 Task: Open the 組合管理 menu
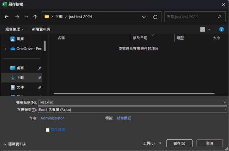click(x=14, y=29)
